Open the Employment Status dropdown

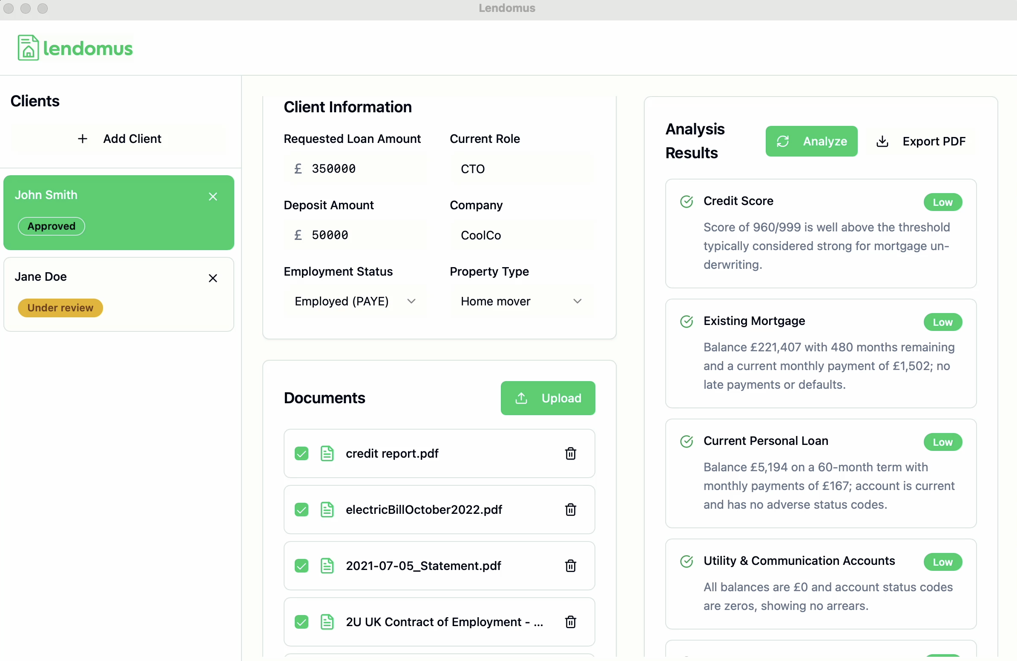click(x=355, y=301)
